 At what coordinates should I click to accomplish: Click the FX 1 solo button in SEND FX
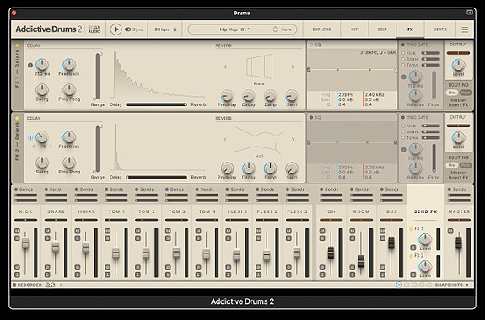[413, 248]
